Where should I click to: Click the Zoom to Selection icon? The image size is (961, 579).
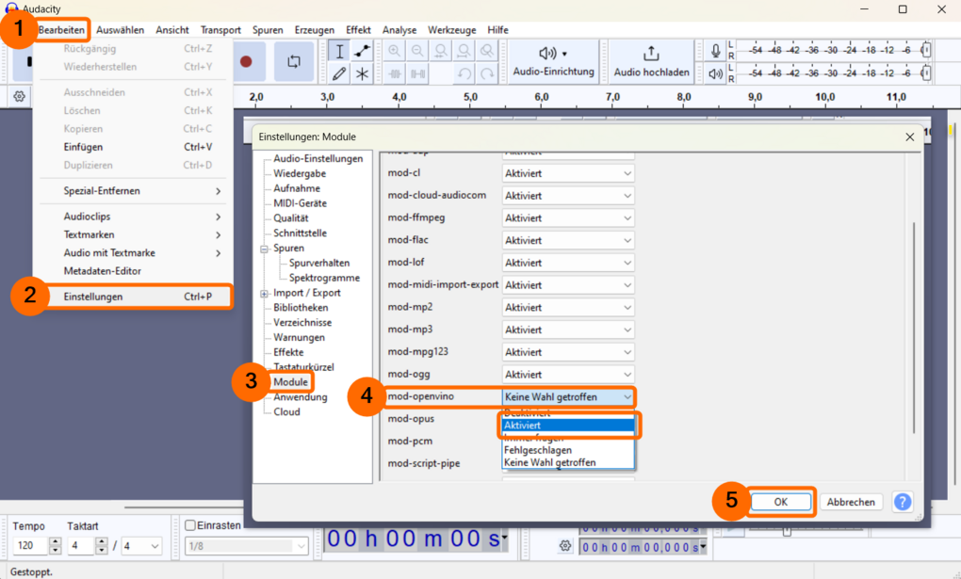pyautogui.click(x=441, y=51)
